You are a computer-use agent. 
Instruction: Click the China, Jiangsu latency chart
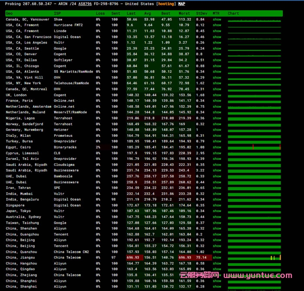click(x=254, y=258)
